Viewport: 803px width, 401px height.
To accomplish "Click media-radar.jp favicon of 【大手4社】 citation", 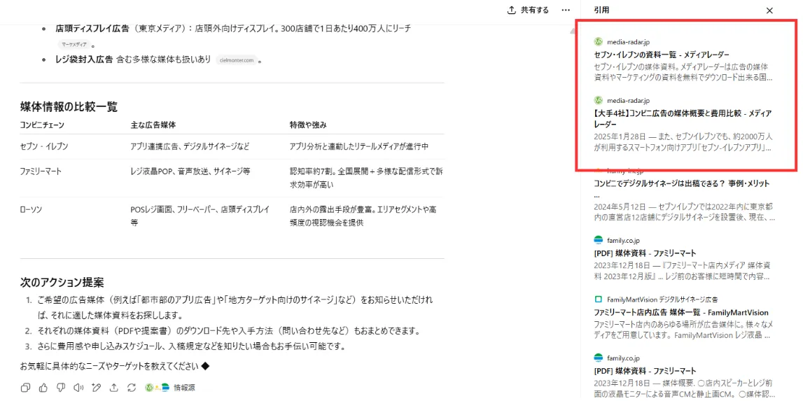I will (x=598, y=100).
